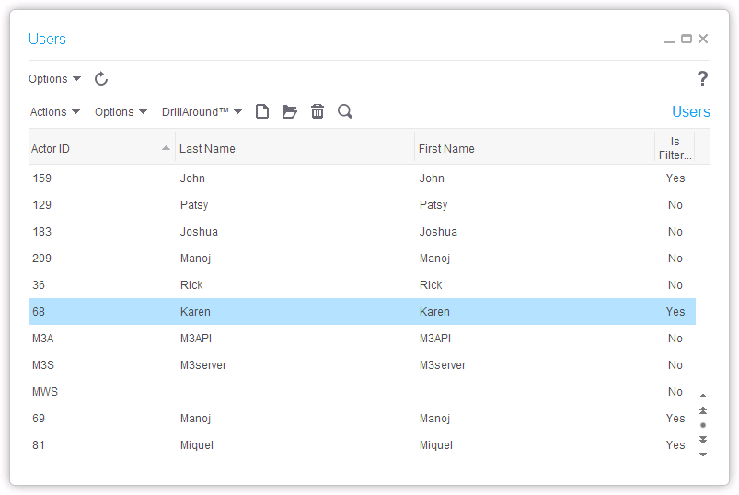Screen dimensions: 739x495
Task: Click the open folder icon
Action: (290, 111)
